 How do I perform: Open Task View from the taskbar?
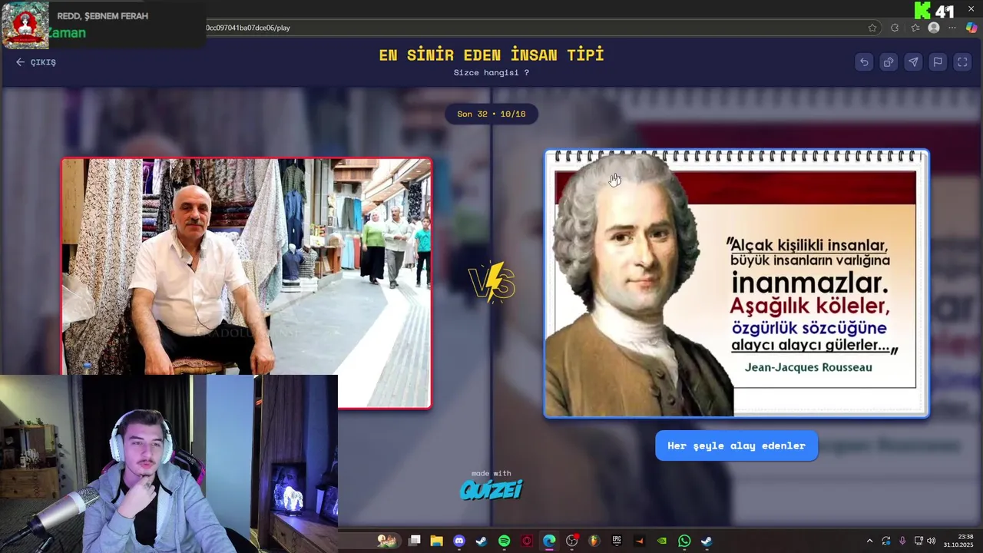pos(415,541)
